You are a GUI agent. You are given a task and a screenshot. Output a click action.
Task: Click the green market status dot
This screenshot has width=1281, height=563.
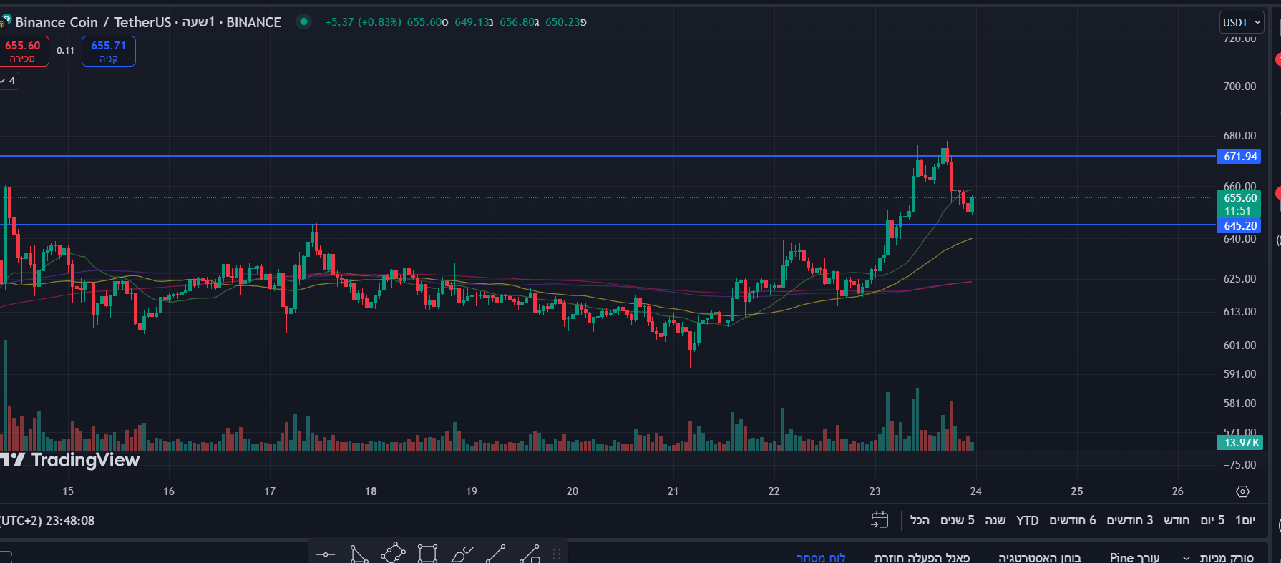pos(304,21)
